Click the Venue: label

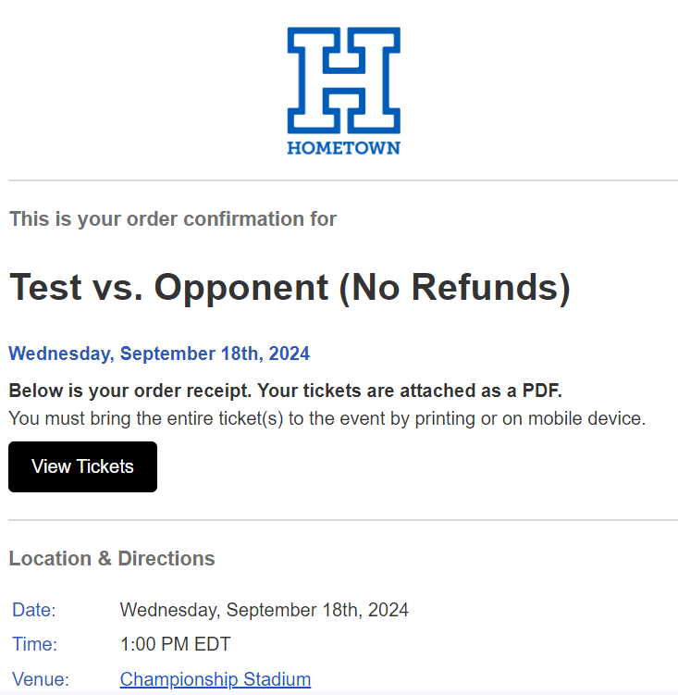point(41,679)
